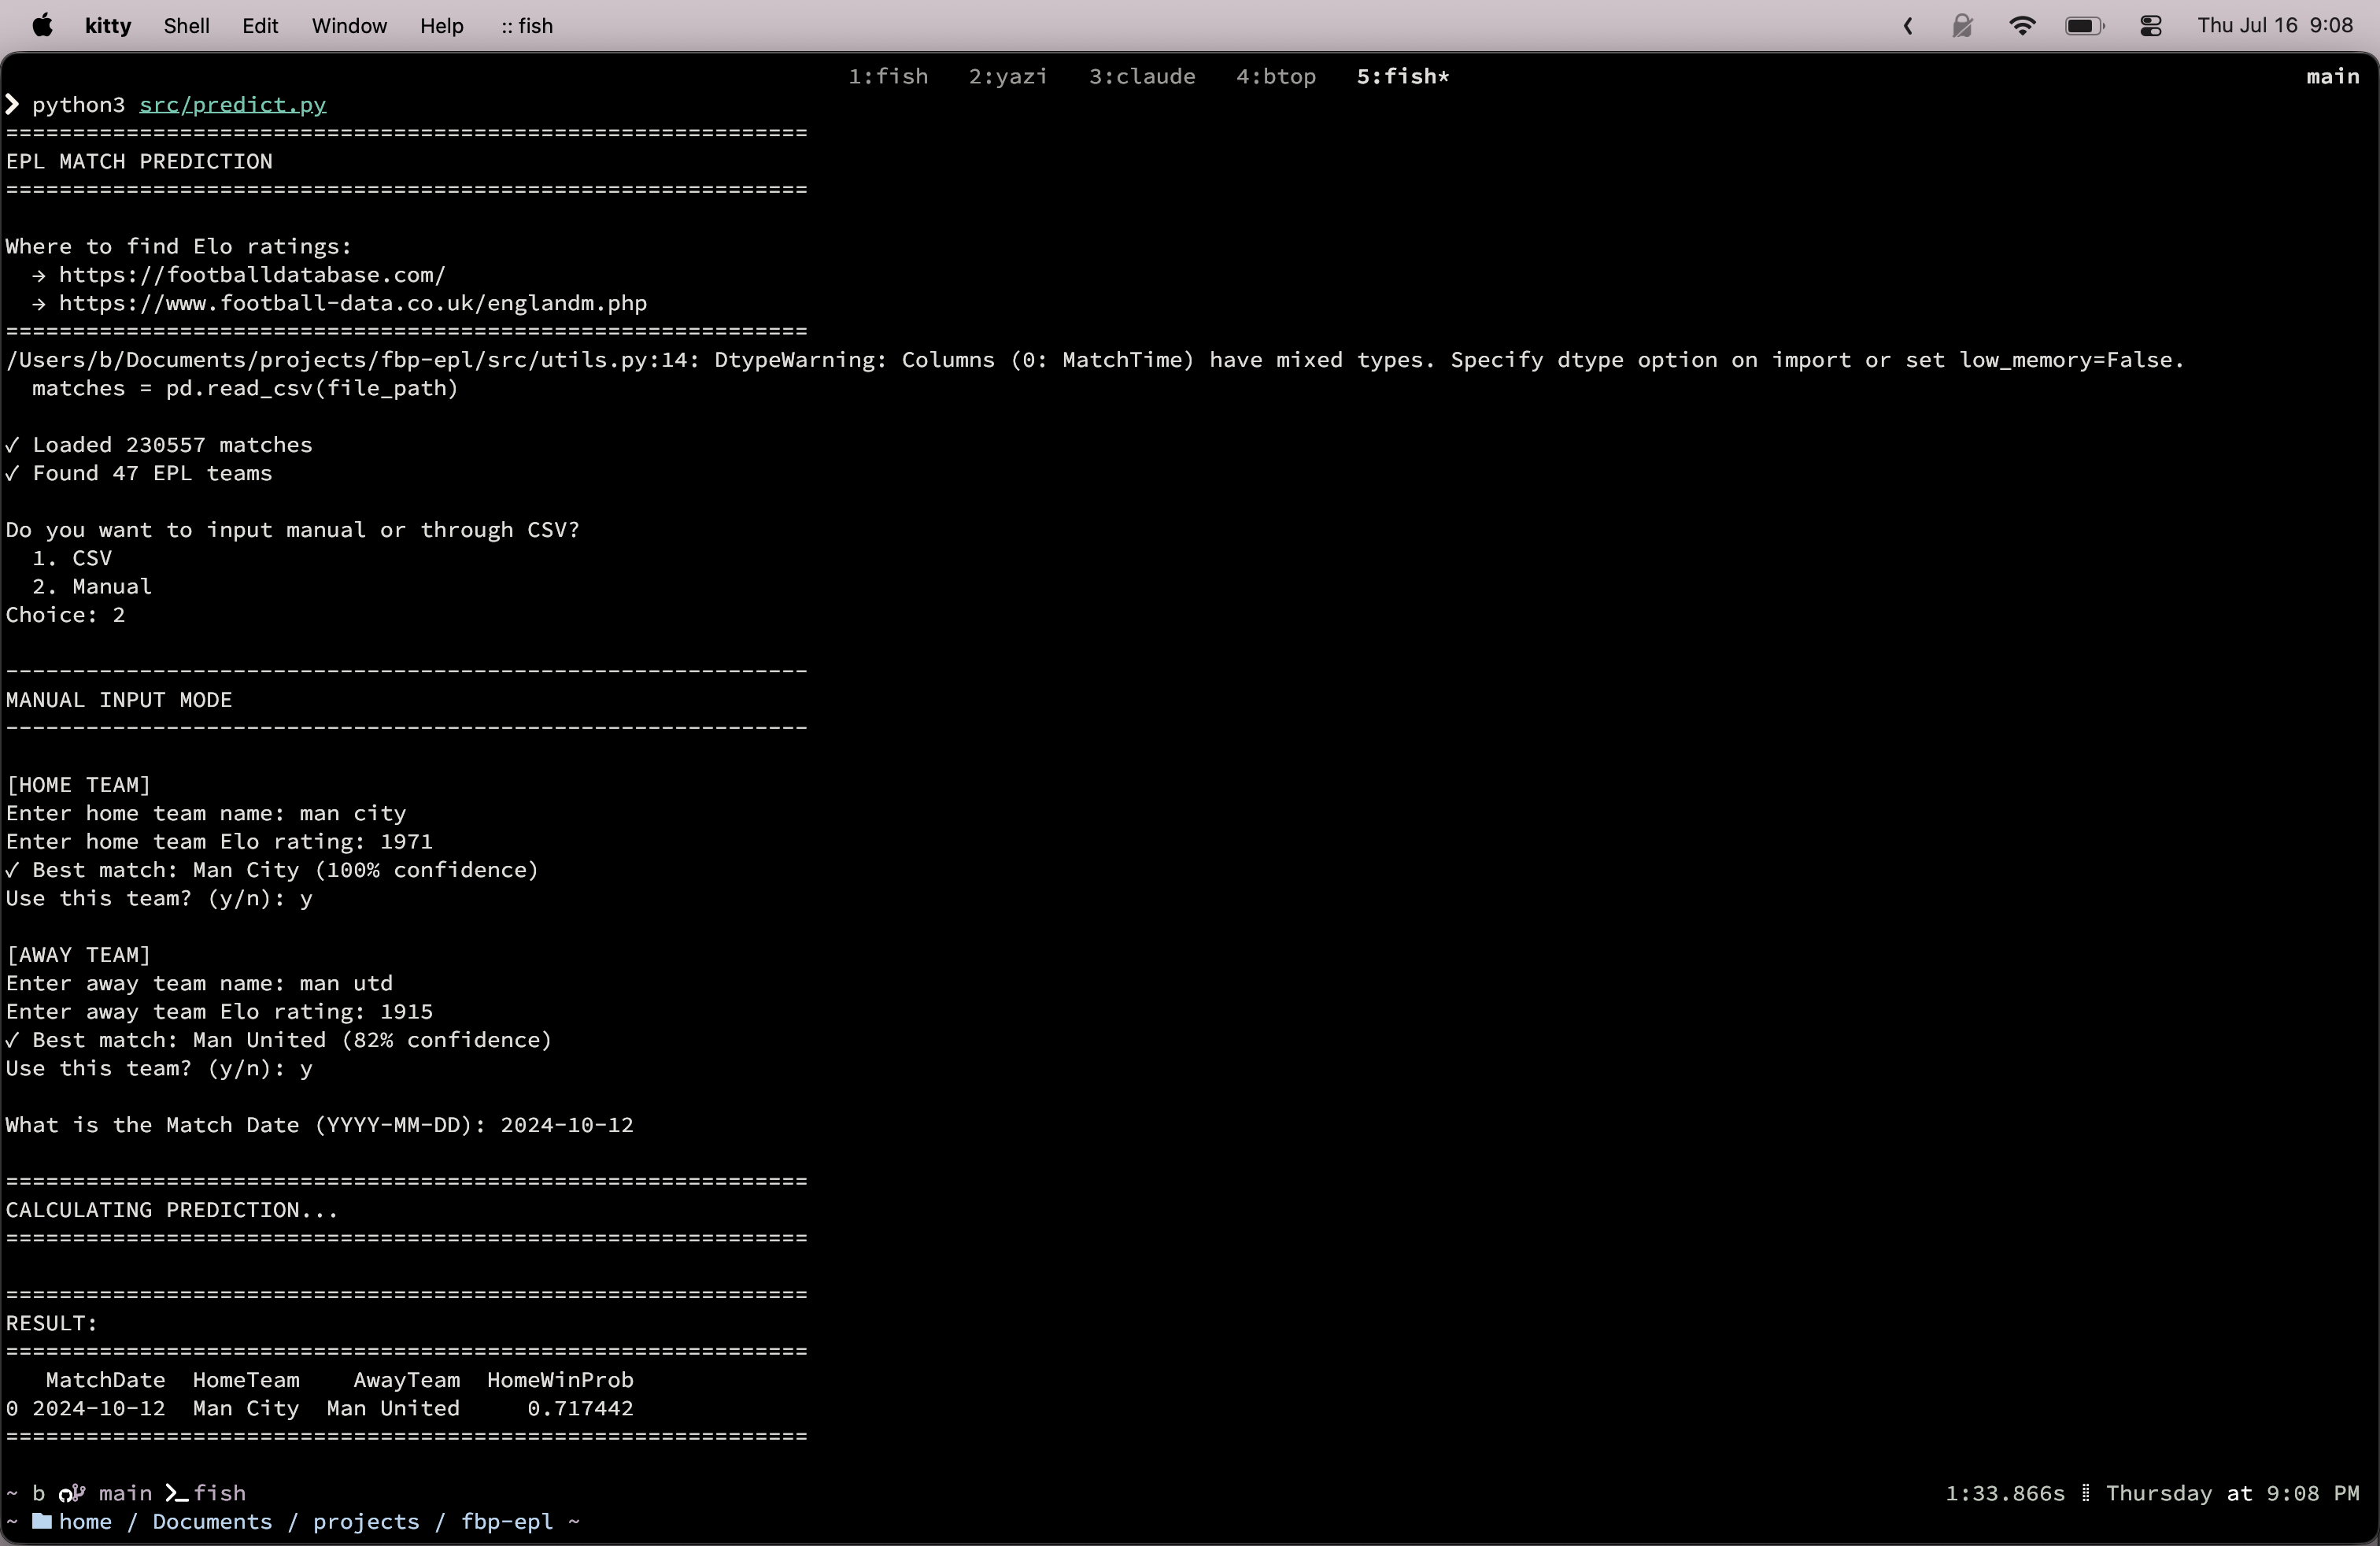2380x1546 pixels.
Task: Click the 'Choice: 2' line
Action: [66, 615]
